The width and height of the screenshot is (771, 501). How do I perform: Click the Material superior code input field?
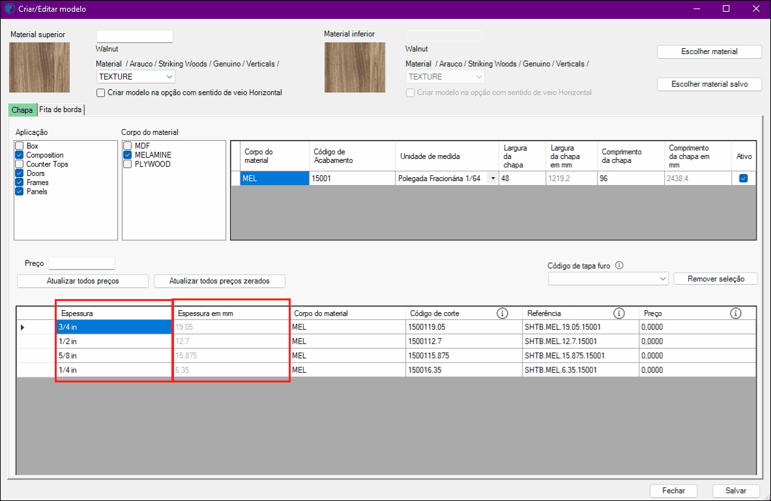pyautogui.click(x=135, y=36)
